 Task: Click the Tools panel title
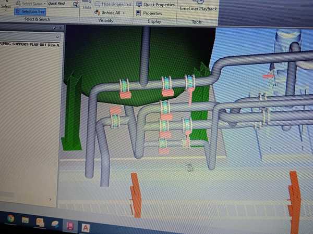click(197, 22)
